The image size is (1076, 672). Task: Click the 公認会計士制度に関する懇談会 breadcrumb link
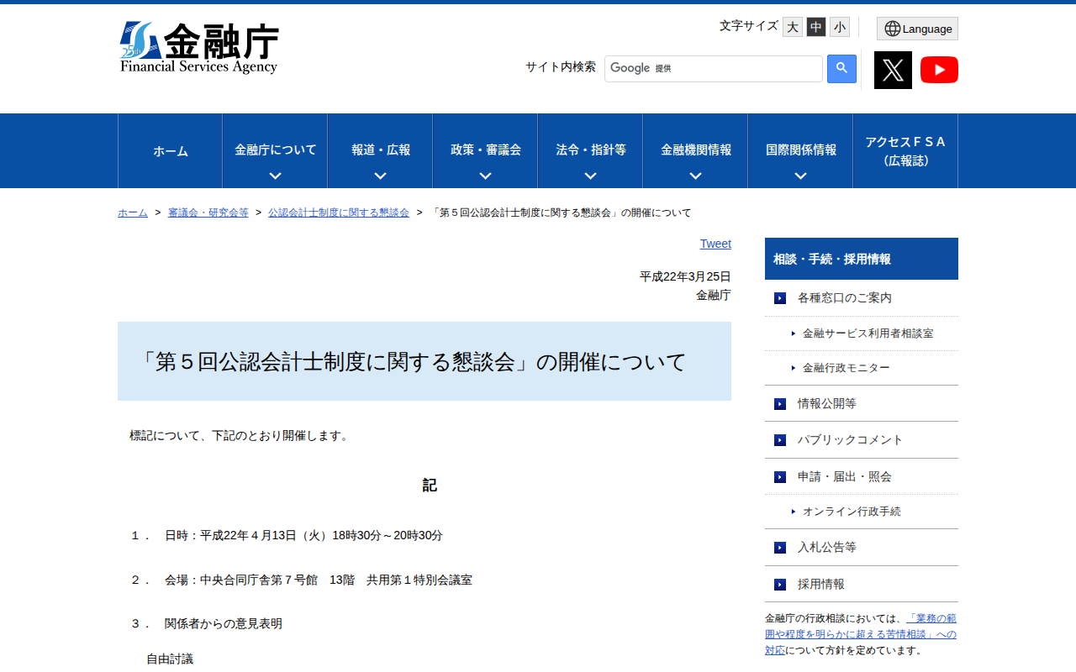[x=339, y=213]
